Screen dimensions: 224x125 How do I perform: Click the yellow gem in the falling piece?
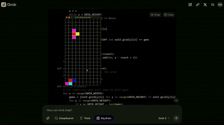click(78, 34)
